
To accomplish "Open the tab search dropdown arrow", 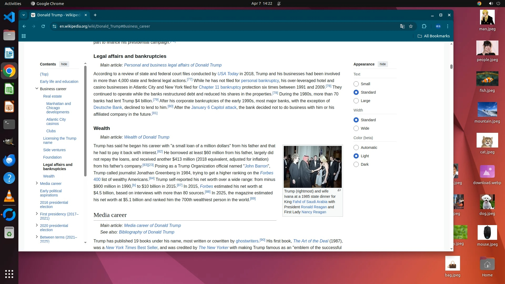I will pos(24,15).
